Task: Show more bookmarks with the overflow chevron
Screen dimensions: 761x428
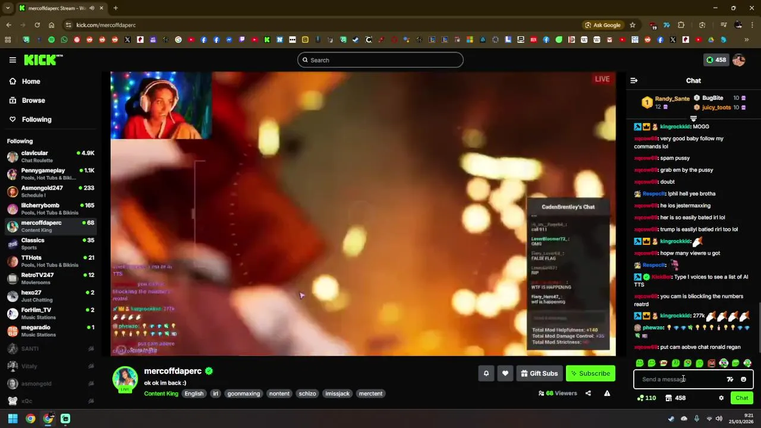Action: click(746, 40)
